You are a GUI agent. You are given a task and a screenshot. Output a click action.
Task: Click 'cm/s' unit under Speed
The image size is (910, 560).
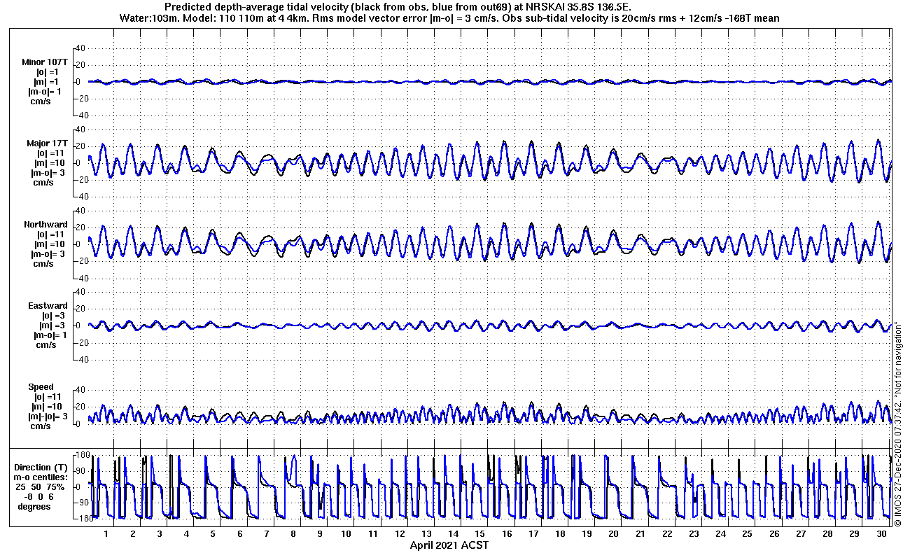coord(39,426)
